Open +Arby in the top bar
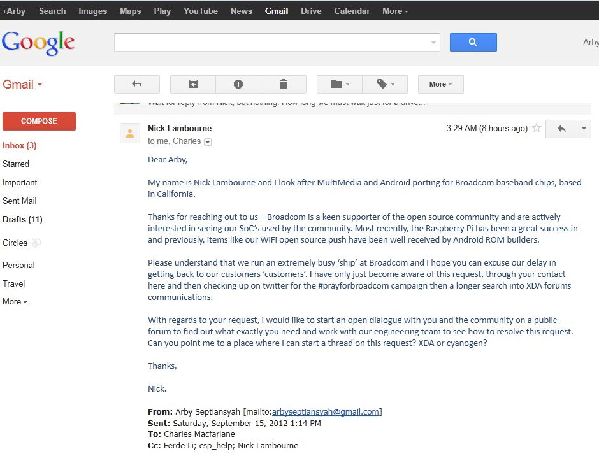 (x=13, y=11)
